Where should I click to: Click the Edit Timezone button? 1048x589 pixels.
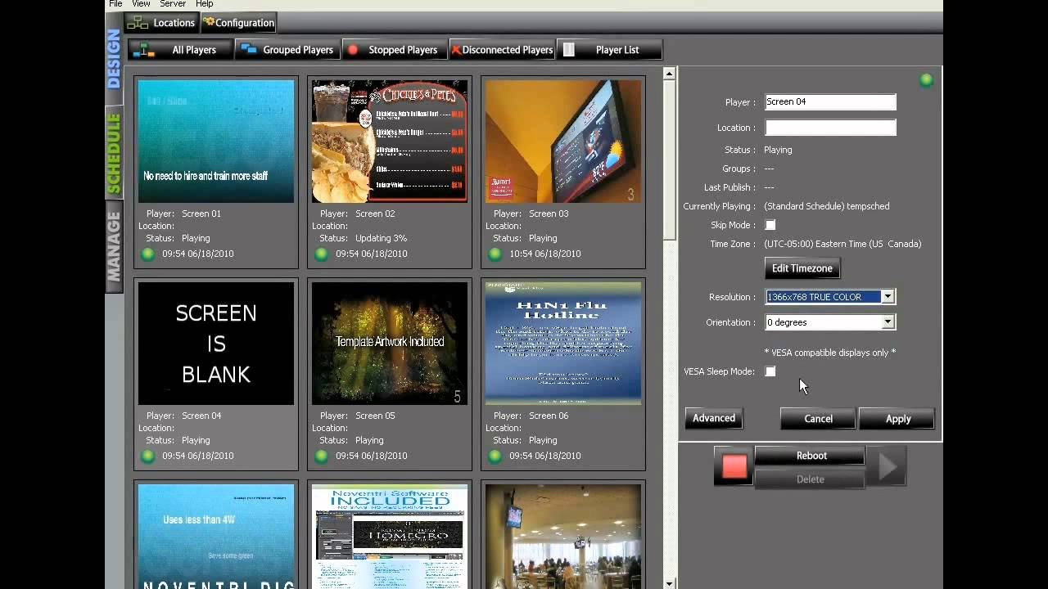802,268
